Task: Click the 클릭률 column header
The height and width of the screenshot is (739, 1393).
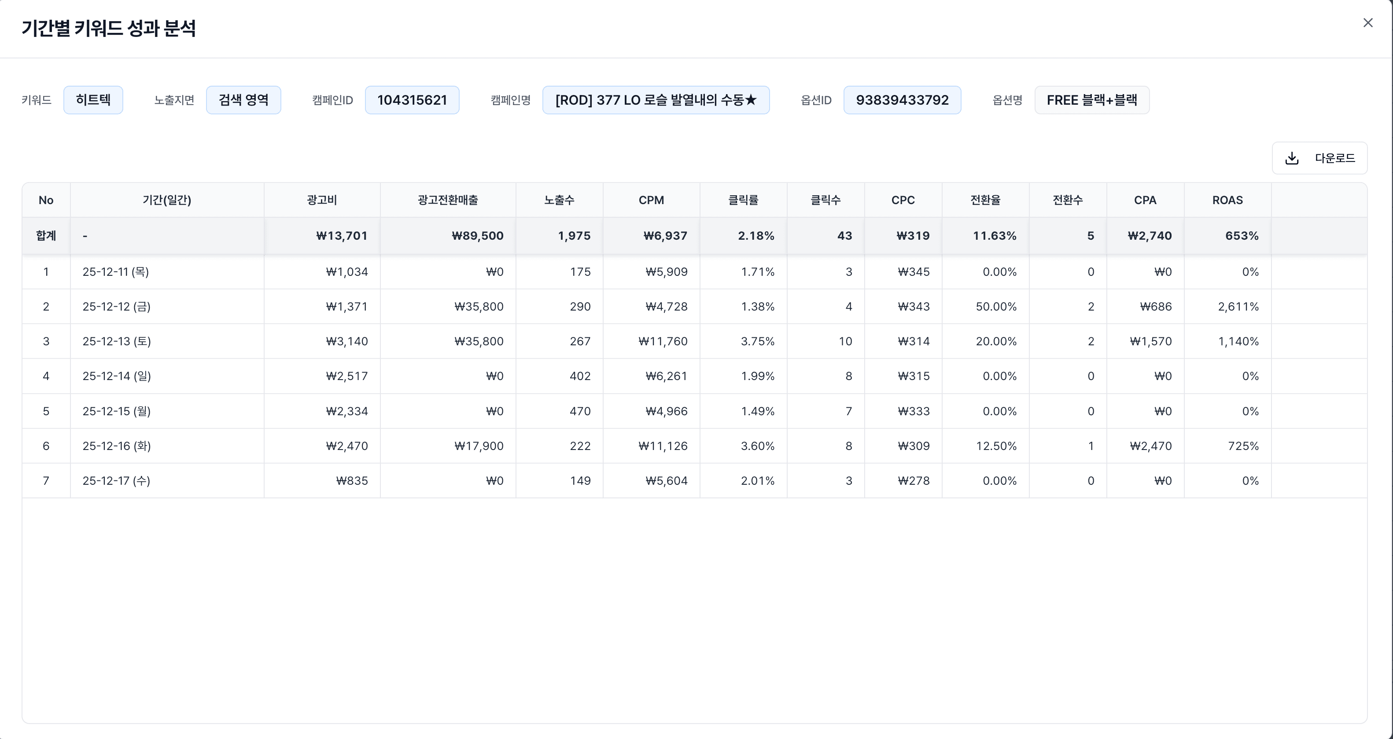Action: click(743, 200)
